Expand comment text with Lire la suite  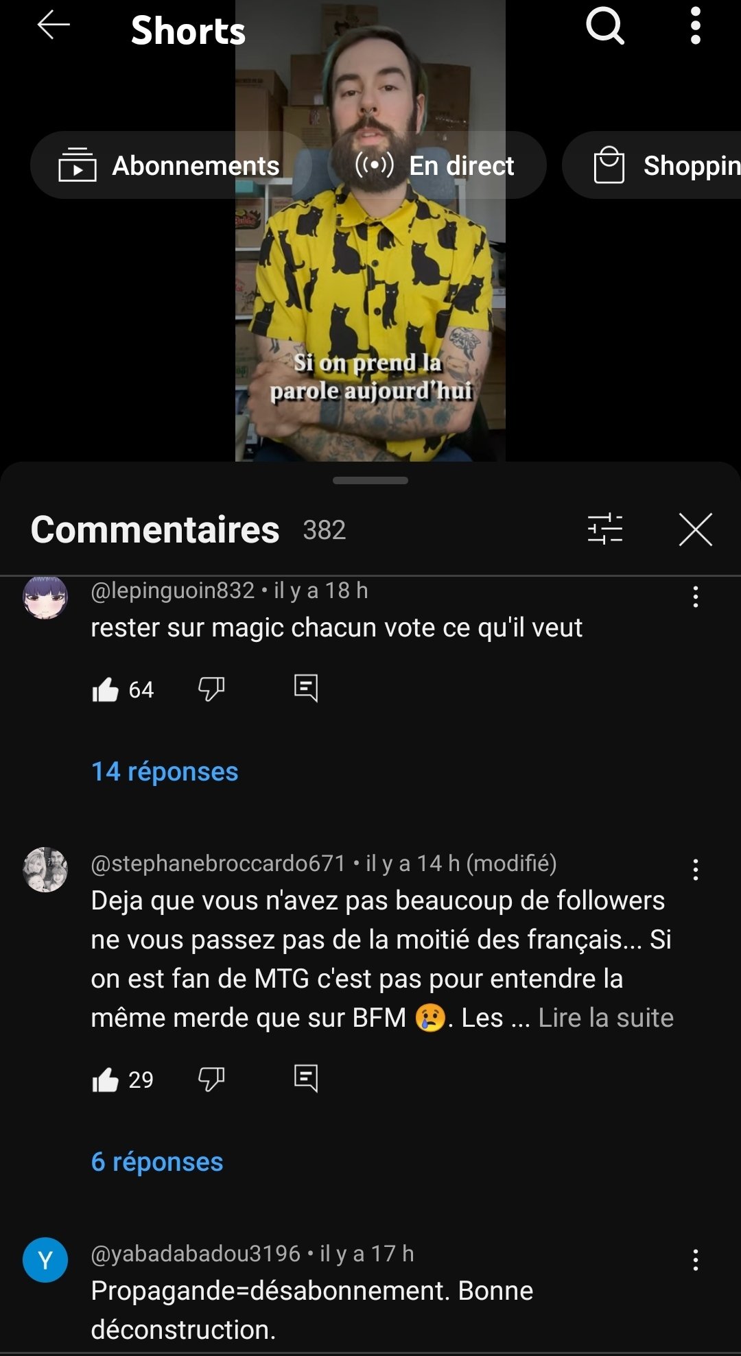pos(606,1018)
